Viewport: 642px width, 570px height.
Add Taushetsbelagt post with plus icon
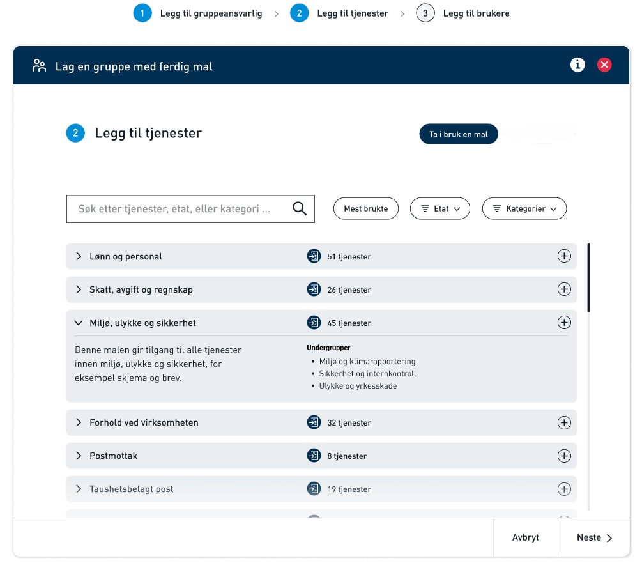564,489
